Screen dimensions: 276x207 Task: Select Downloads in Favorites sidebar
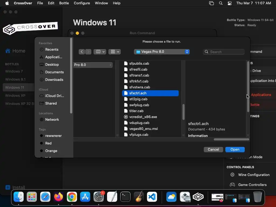pos(54,80)
